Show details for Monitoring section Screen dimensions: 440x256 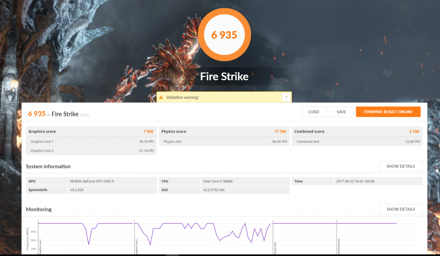pyautogui.click(x=401, y=209)
